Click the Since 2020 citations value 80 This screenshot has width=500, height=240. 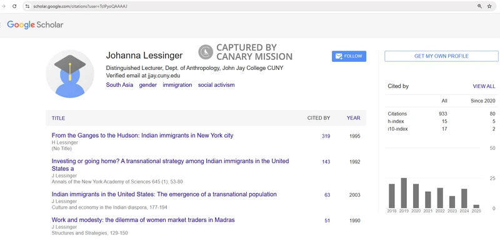click(492, 114)
